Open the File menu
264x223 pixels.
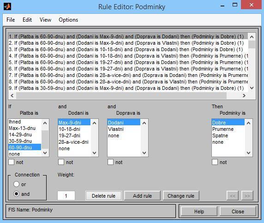(x=11, y=20)
